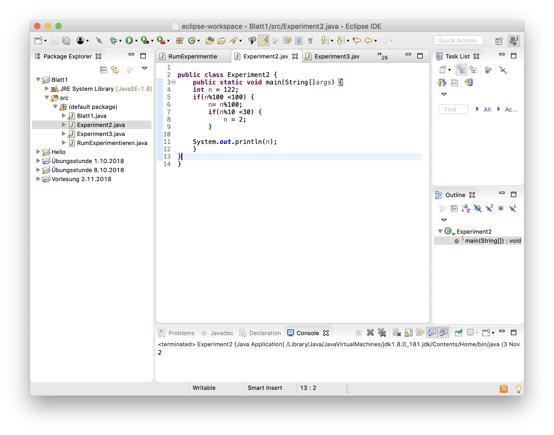Click the Quick Access search field
Image resolution: width=554 pixels, height=435 pixels.
tap(458, 40)
